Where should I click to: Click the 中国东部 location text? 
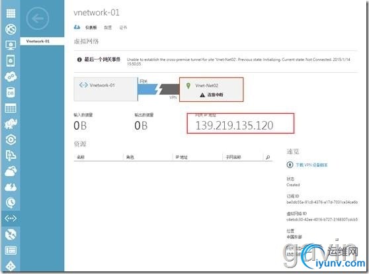pos(294,237)
